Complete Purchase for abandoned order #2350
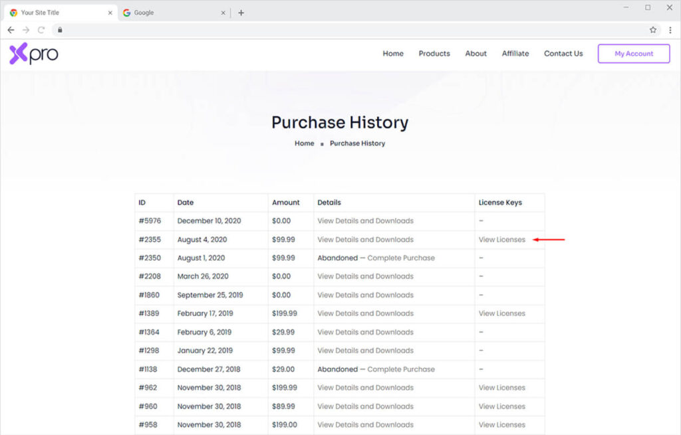The image size is (681, 435). point(401,258)
